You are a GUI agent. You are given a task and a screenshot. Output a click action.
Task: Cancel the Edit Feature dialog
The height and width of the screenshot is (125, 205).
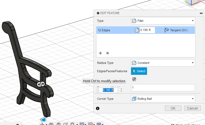192,108
